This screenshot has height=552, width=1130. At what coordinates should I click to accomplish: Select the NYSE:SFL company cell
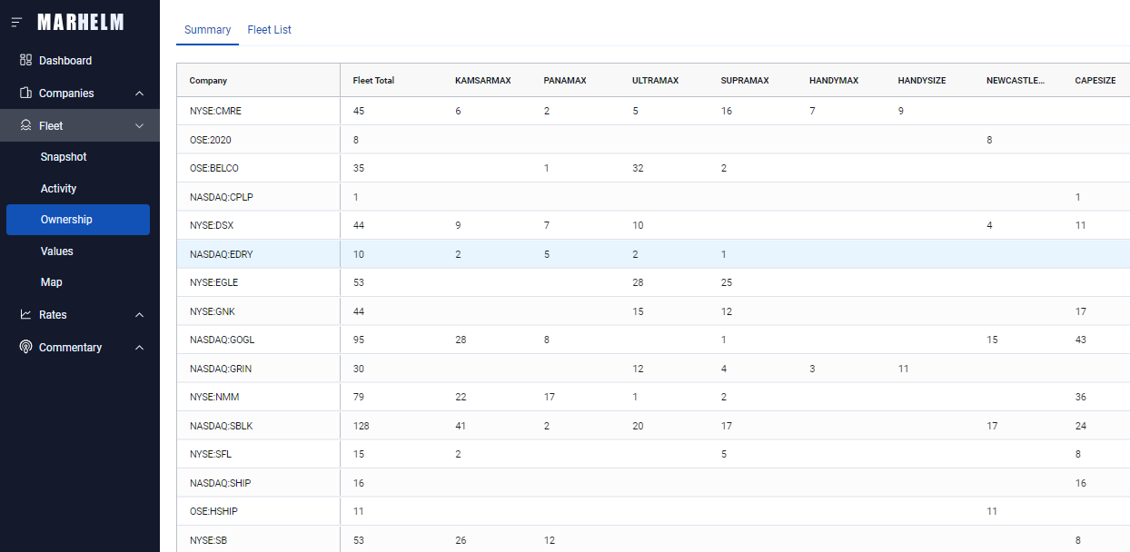tap(258, 454)
